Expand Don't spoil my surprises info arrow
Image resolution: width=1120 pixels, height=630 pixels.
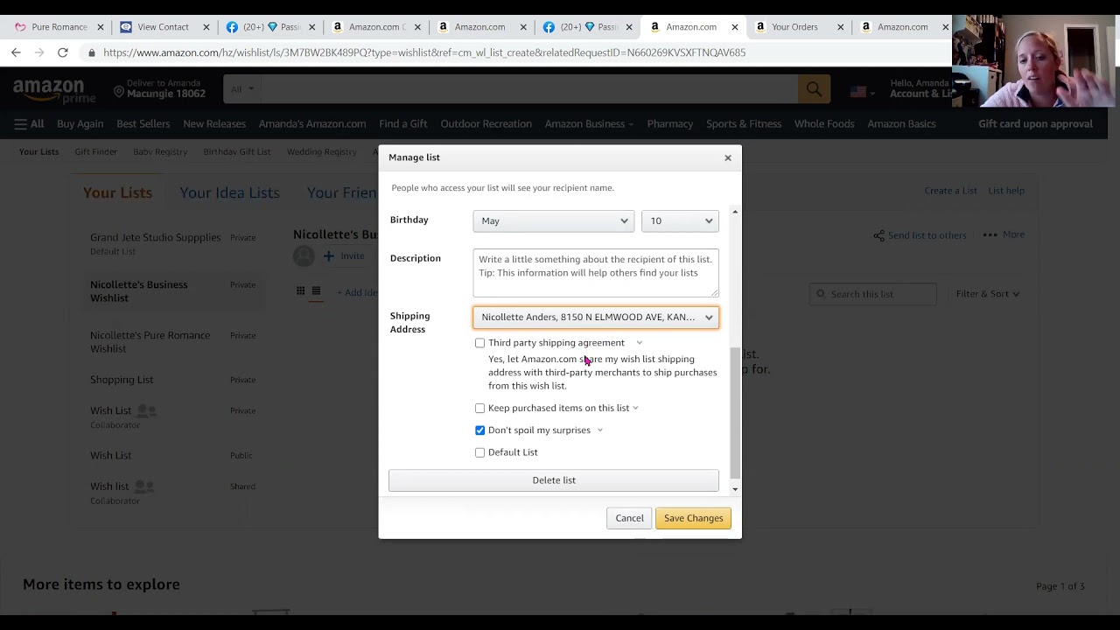click(599, 430)
